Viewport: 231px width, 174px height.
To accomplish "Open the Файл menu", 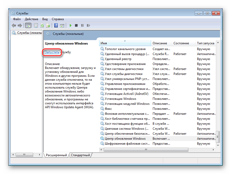I will click(x=17, y=19).
